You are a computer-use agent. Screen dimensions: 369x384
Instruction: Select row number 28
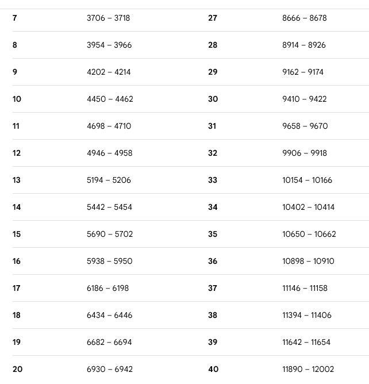tap(213, 45)
